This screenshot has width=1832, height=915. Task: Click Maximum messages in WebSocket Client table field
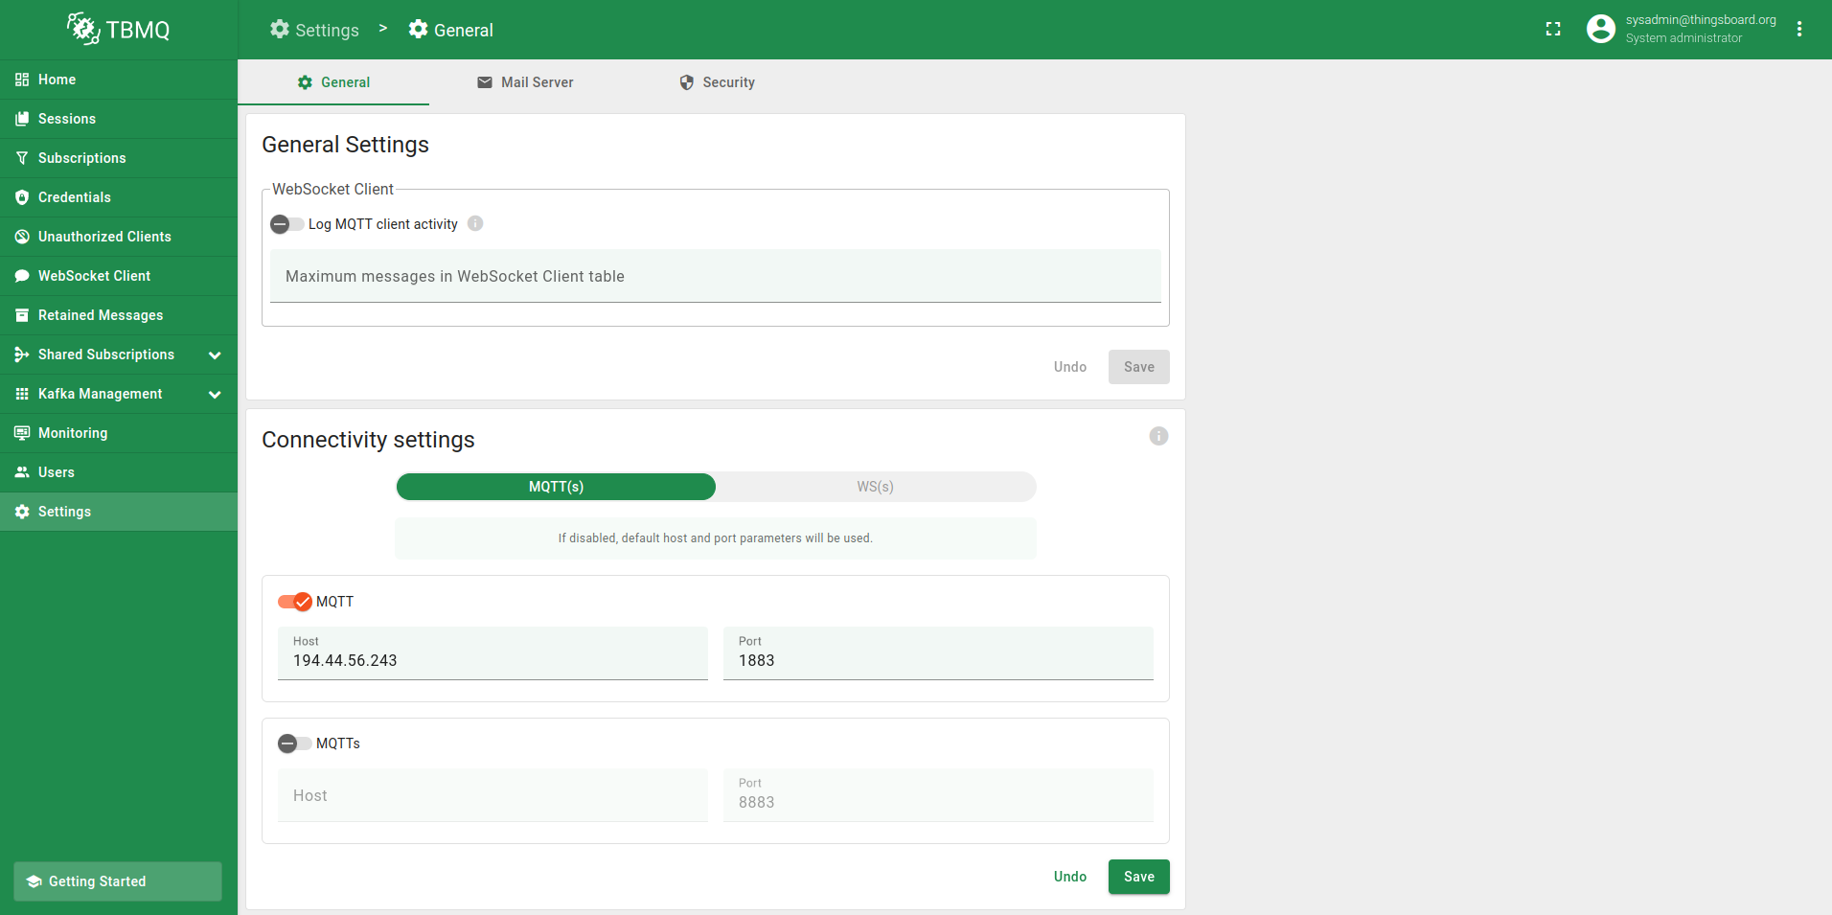[x=715, y=277]
